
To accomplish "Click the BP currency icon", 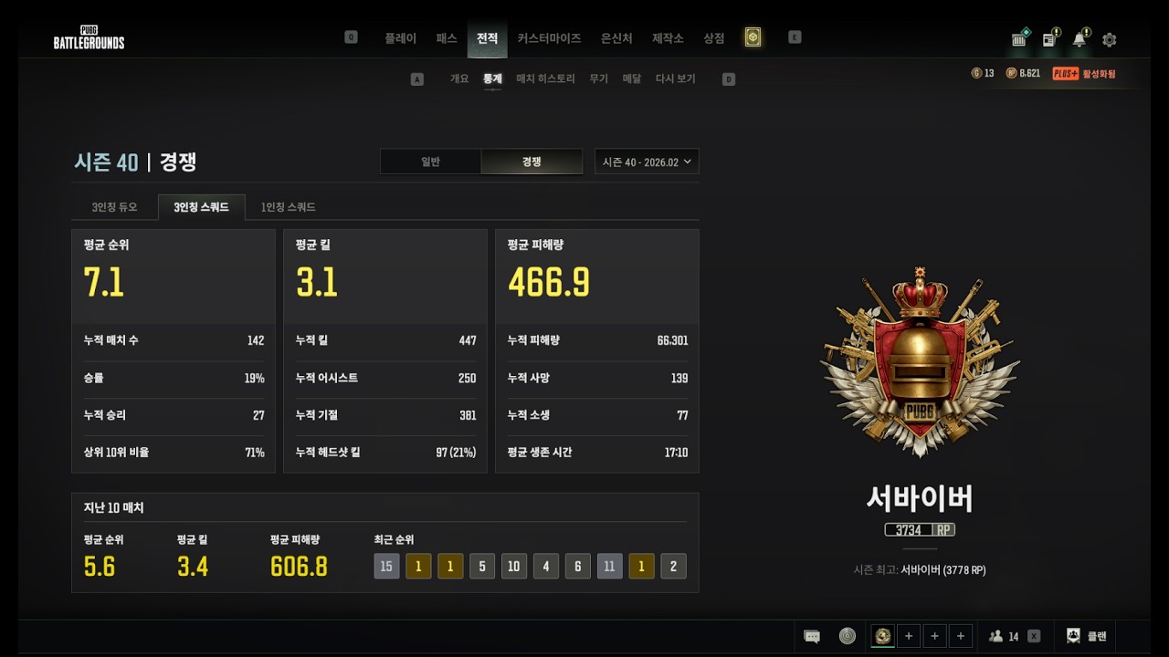I will (1011, 73).
